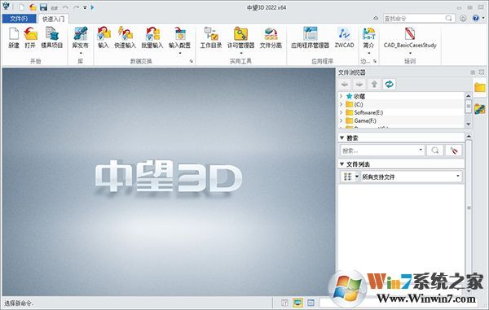Select the second side panel tab icon
The image size is (489, 310).
tap(480, 108)
